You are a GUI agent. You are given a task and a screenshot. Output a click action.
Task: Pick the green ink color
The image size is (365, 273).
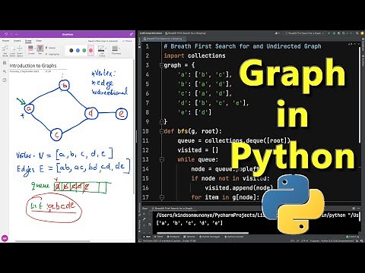coord(84,50)
